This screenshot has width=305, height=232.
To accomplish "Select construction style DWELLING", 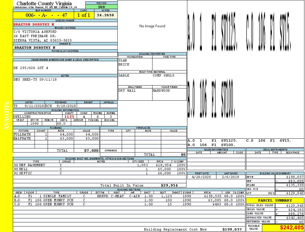I will (22, 117).
